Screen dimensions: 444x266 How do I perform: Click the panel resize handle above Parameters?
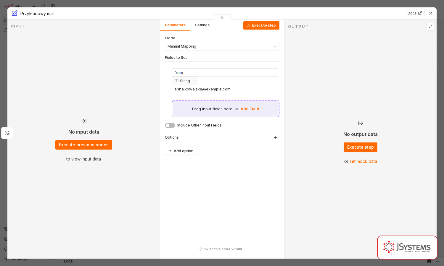click(222, 17)
